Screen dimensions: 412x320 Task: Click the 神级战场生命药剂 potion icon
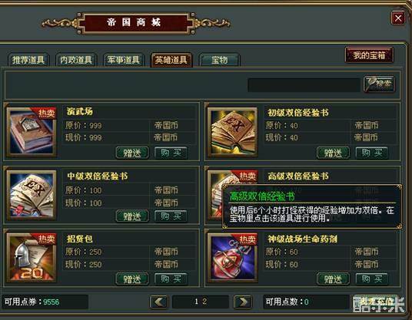tap(232, 258)
